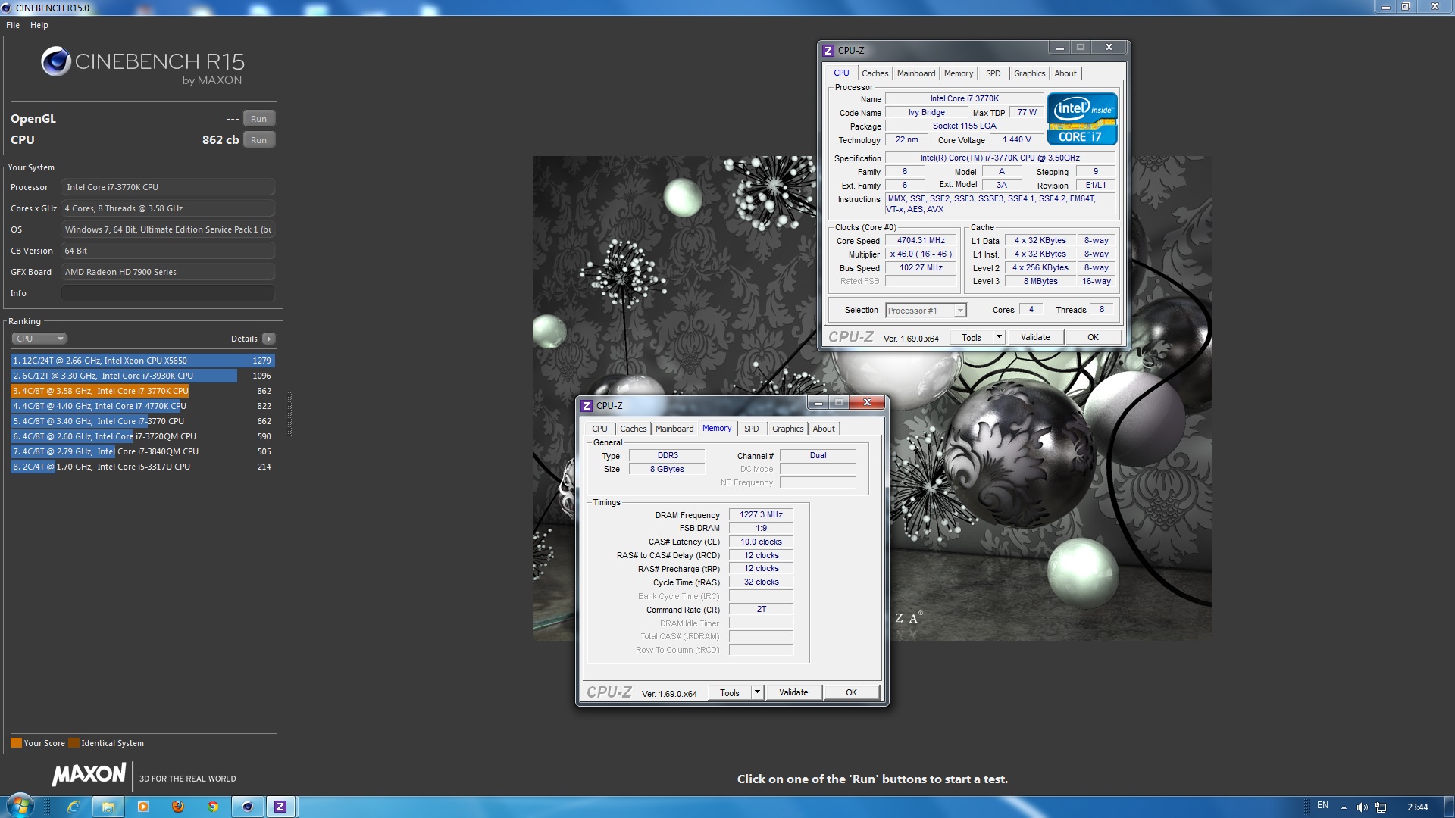Open Tools dropdown arrow in lower CPU-Z
Screen dimensions: 1455x818
click(x=757, y=693)
